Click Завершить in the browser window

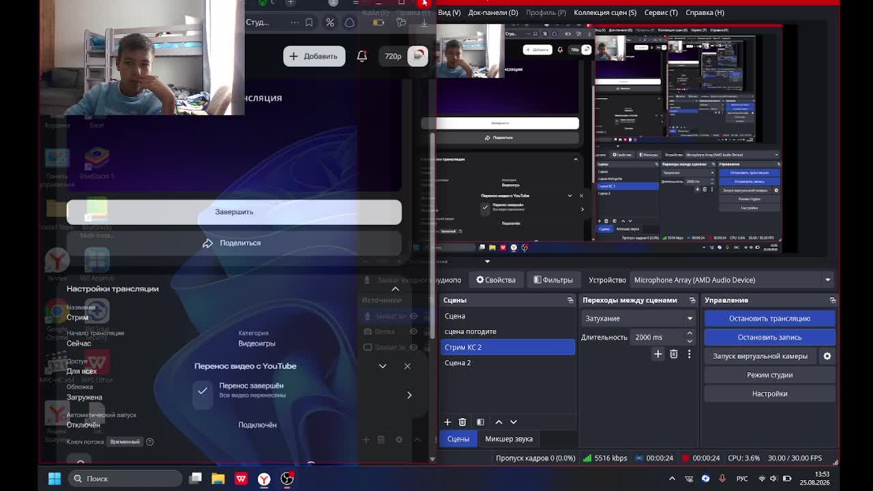[x=234, y=212]
